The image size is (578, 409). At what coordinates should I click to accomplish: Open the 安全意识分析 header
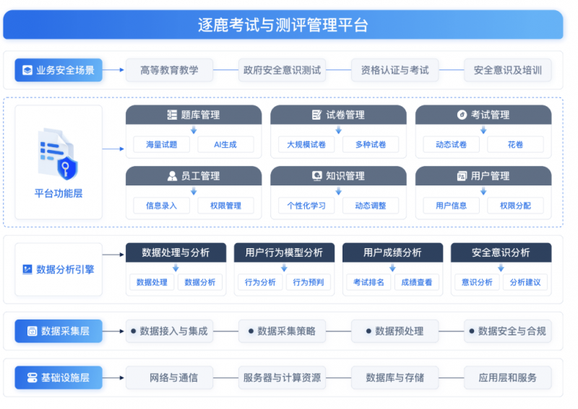(x=501, y=252)
